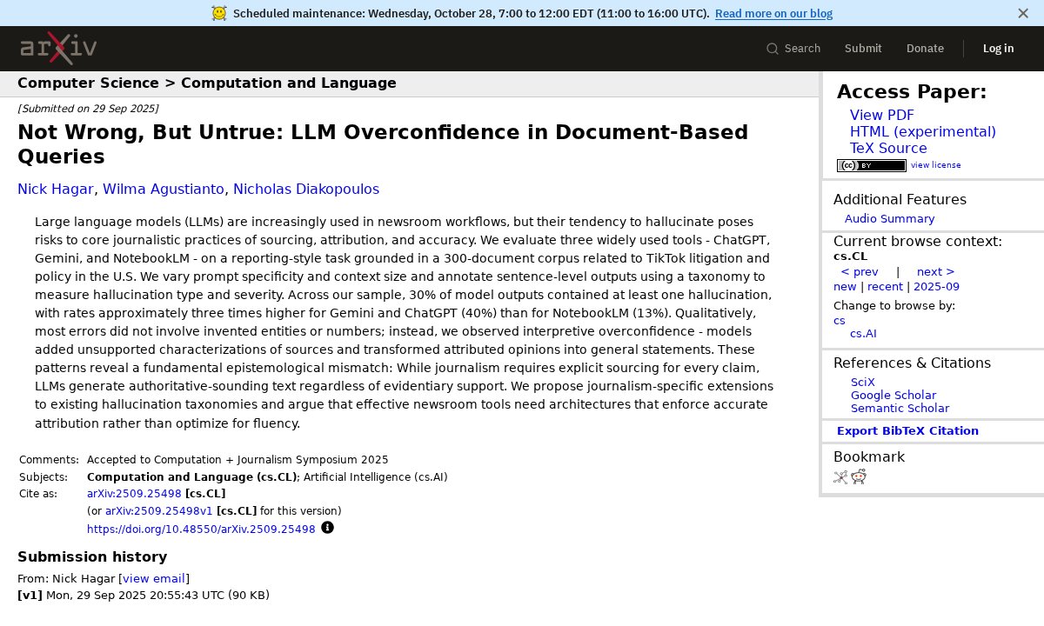Open author Nick Hagar

click(56, 190)
